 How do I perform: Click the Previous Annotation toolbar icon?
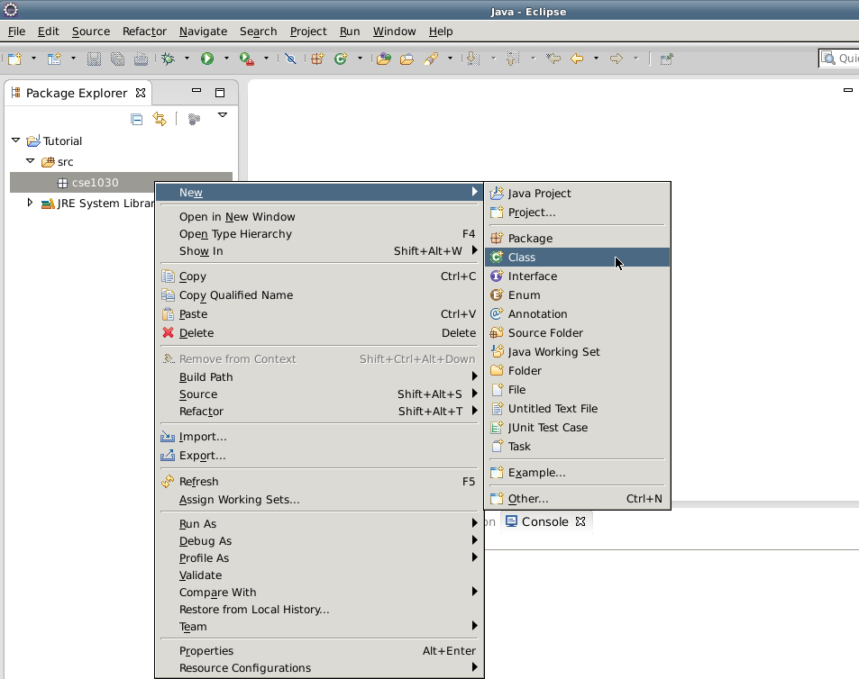[513, 59]
